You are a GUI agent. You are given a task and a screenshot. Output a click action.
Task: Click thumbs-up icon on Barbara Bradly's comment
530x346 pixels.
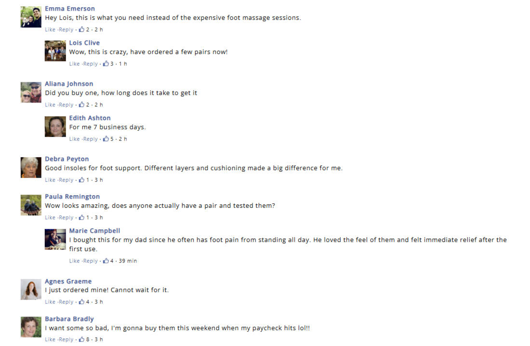[81, 339]
